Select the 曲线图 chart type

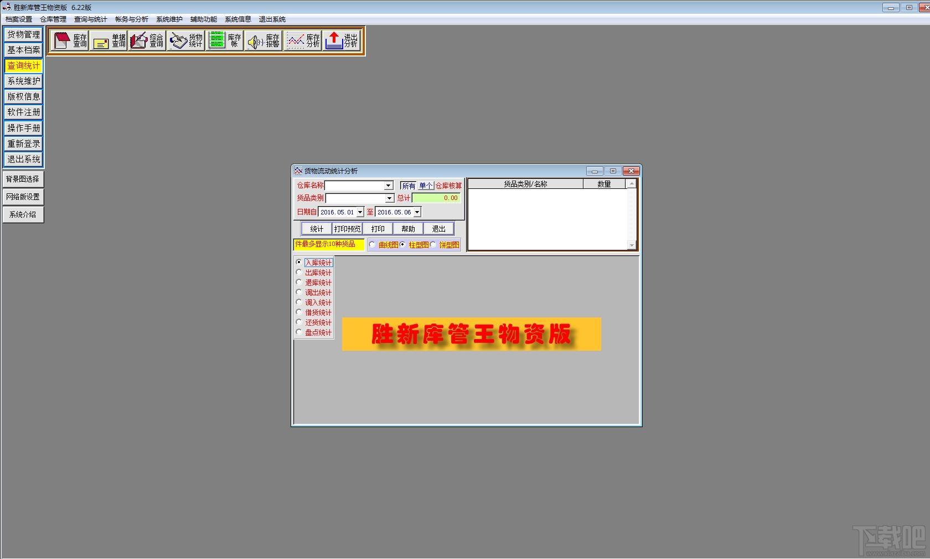[384, 245]
